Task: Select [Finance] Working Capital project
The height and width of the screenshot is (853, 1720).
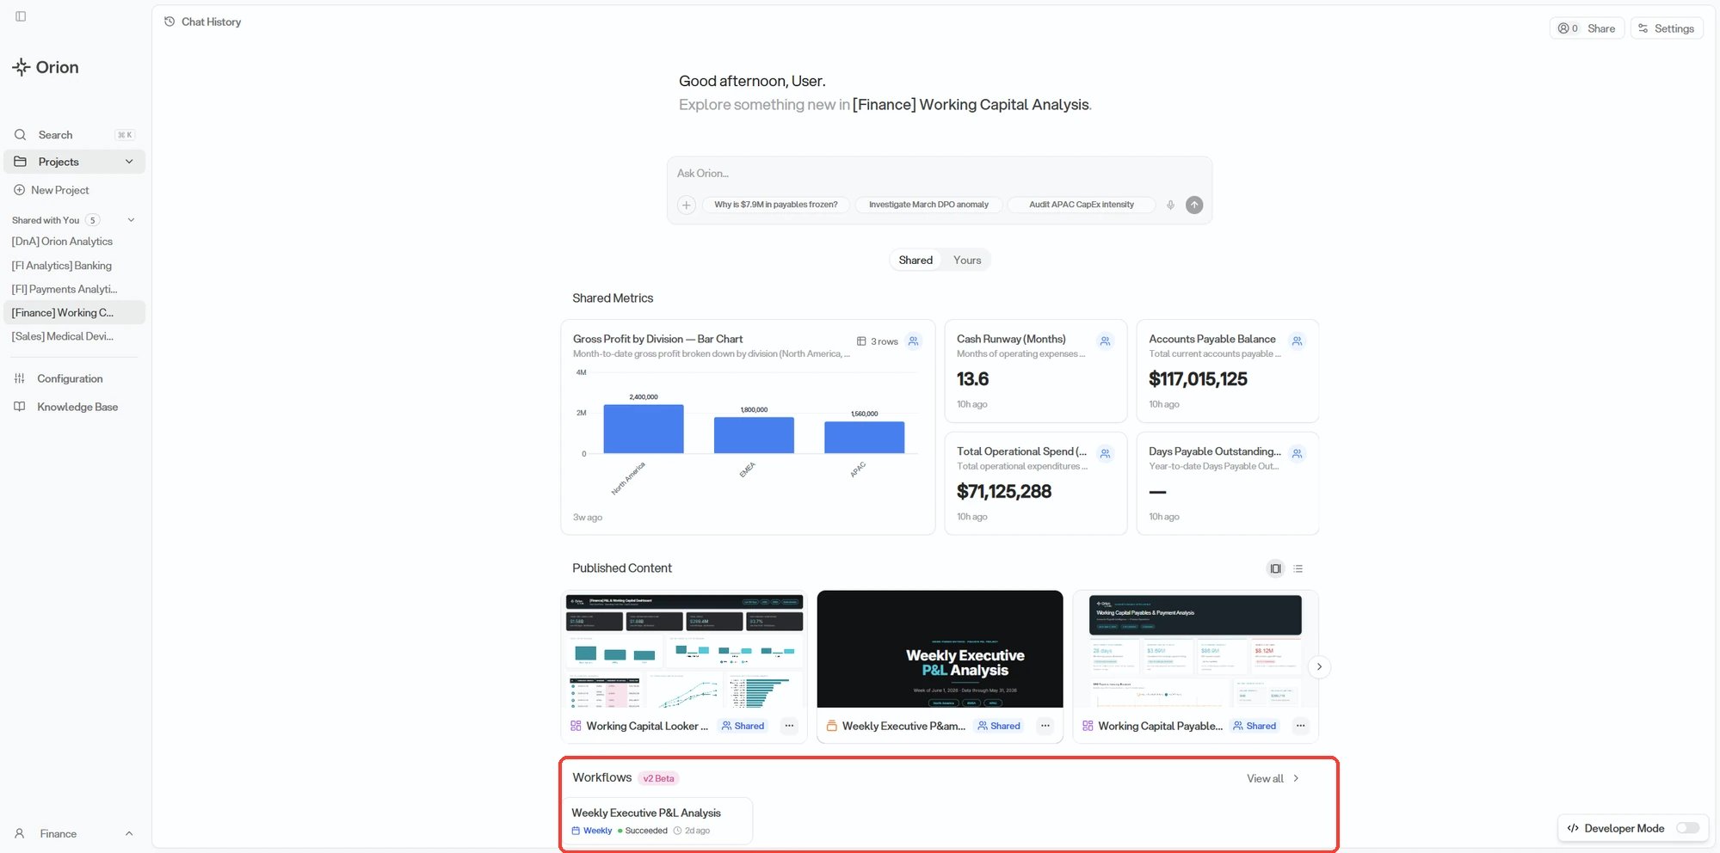Action: point(74,312)
